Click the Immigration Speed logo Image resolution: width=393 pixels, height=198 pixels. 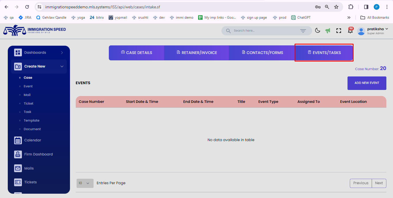[34, 30]
